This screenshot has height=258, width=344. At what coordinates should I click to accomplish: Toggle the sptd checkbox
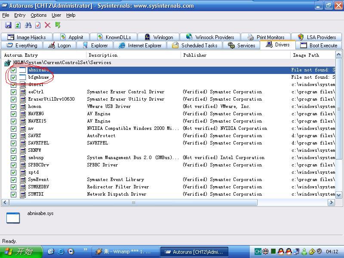[x=13, y=172]
